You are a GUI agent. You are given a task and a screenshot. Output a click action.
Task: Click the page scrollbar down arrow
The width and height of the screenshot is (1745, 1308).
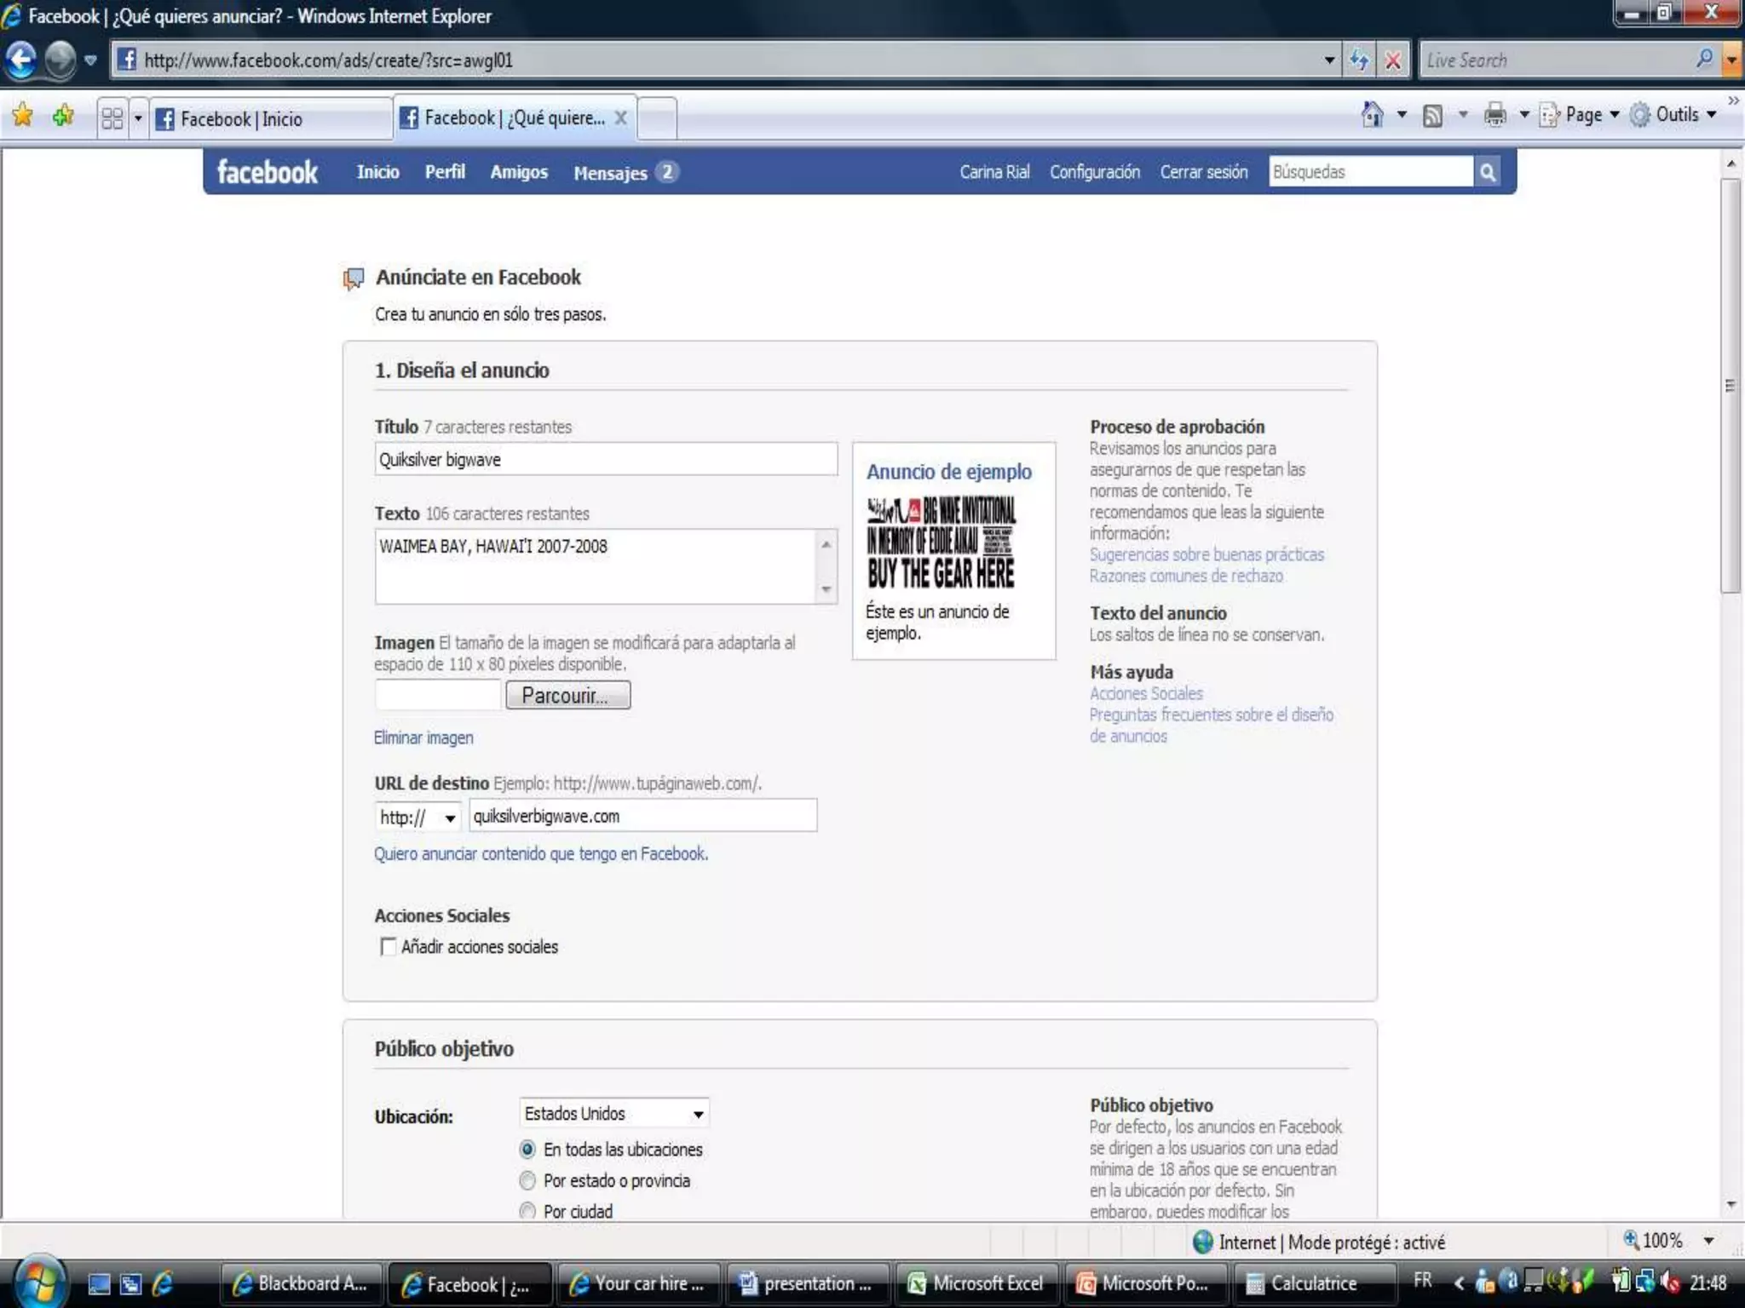(x=1731, y=1205)
